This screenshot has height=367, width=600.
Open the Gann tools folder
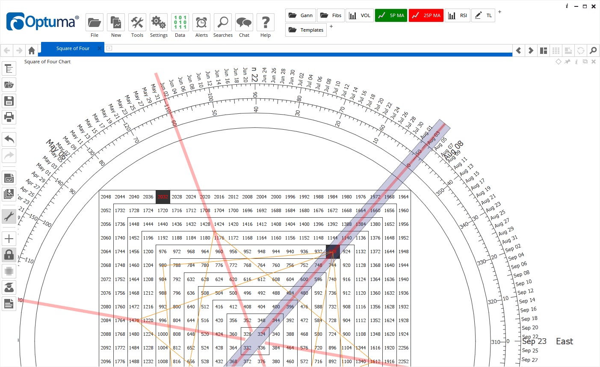[300, 15]
